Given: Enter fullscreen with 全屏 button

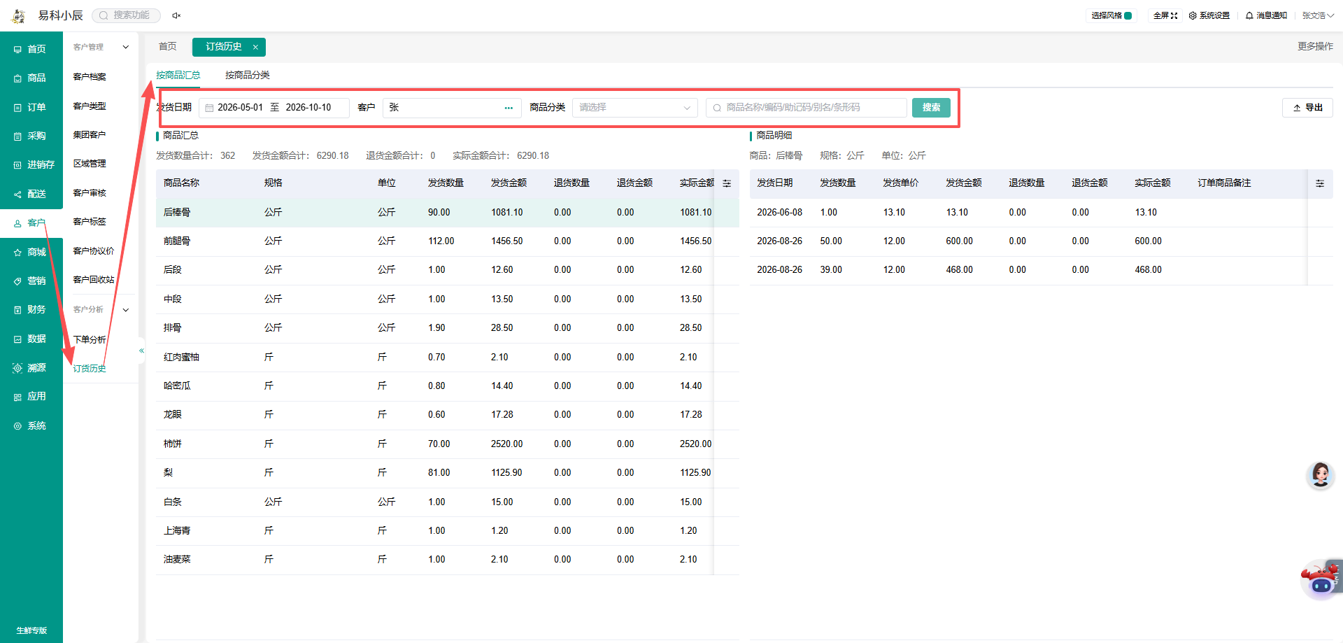Looking at the screenshot, I should 1165,15.
